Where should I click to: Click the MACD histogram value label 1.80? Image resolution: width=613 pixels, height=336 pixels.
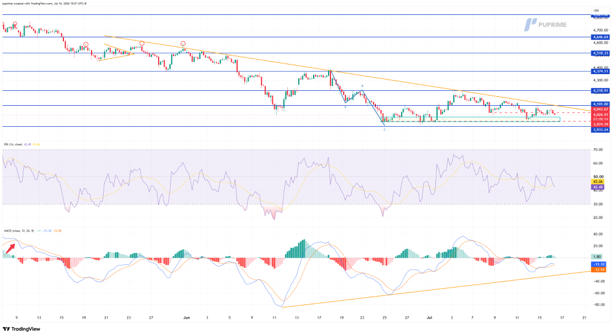click(597, 256)
